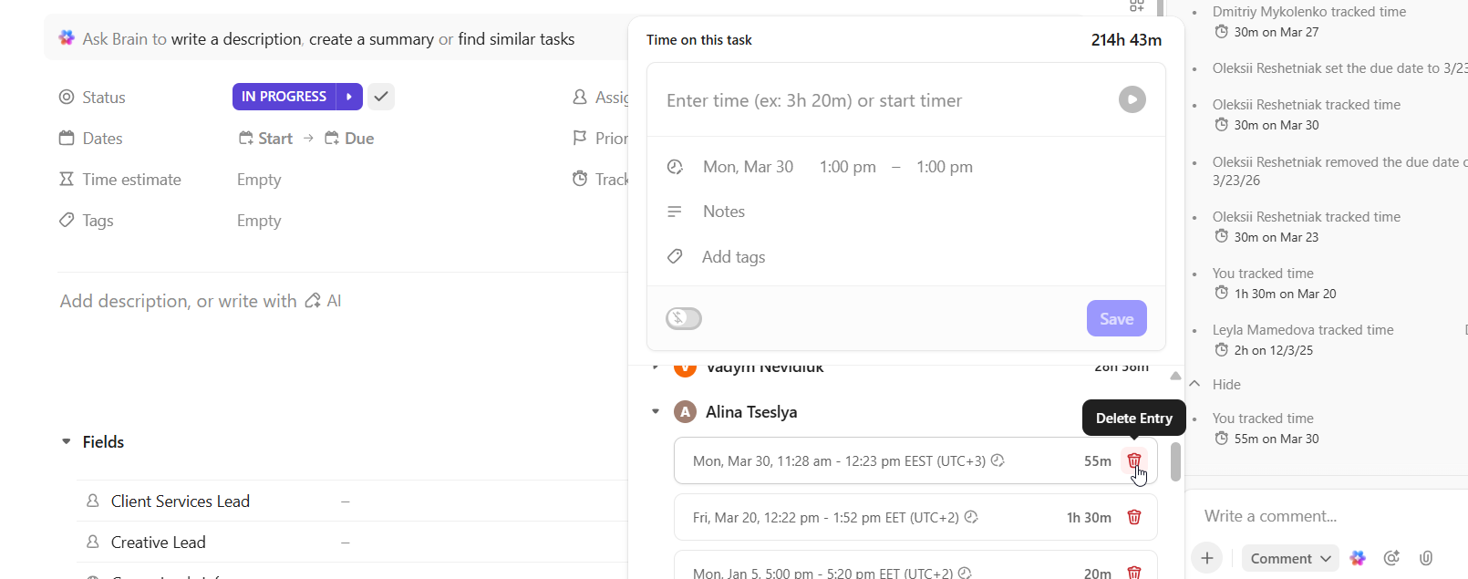Image resolution: width=1468 pixels, height=579 pixels.
Task: Set the Start date
Action: pyautogui.click(x=266, y=139)
